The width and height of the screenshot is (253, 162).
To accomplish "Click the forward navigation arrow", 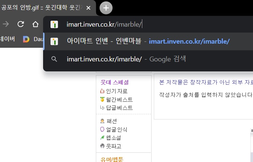I will click(x=6, y=24).
